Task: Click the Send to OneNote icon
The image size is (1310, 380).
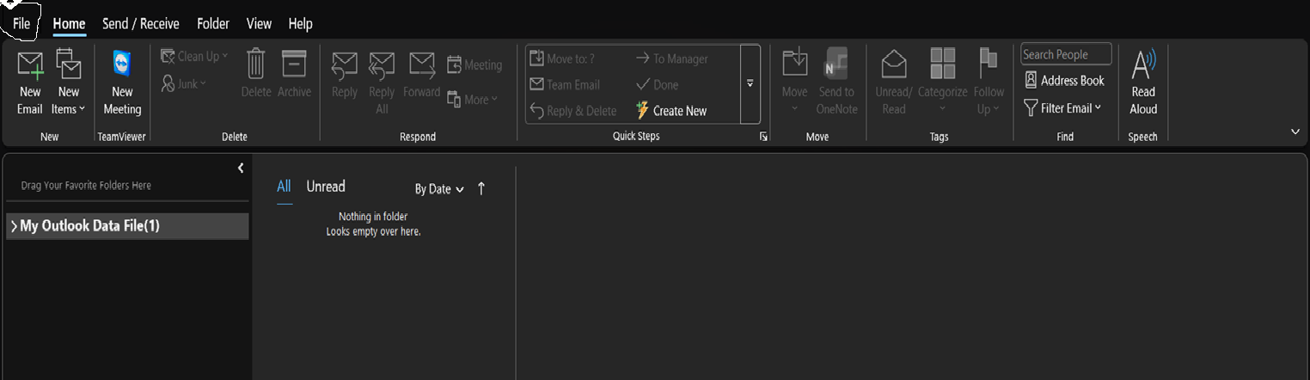Action: [x=836, y=64]
